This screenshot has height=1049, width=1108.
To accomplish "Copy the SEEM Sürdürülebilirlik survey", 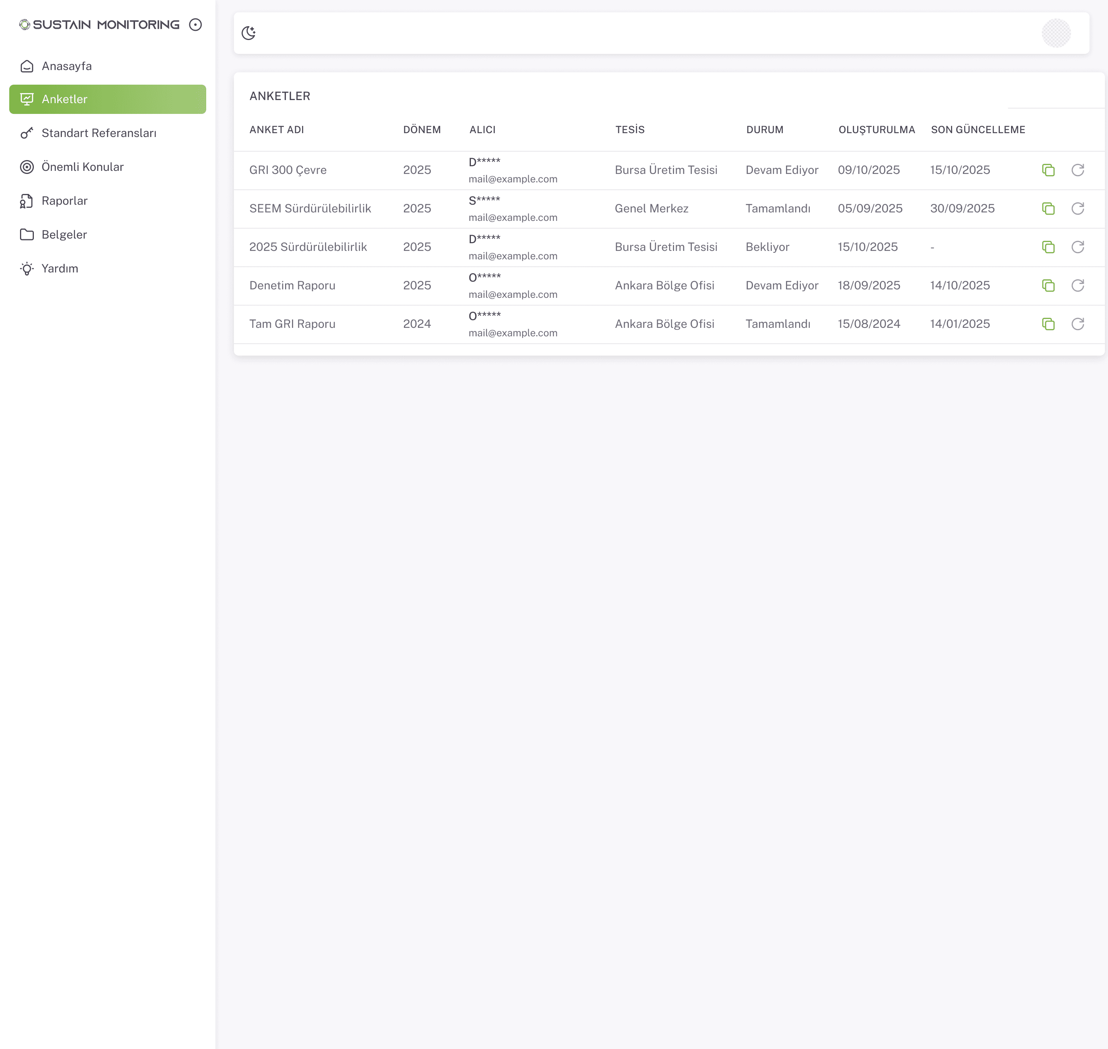I will coord(1048,209).
